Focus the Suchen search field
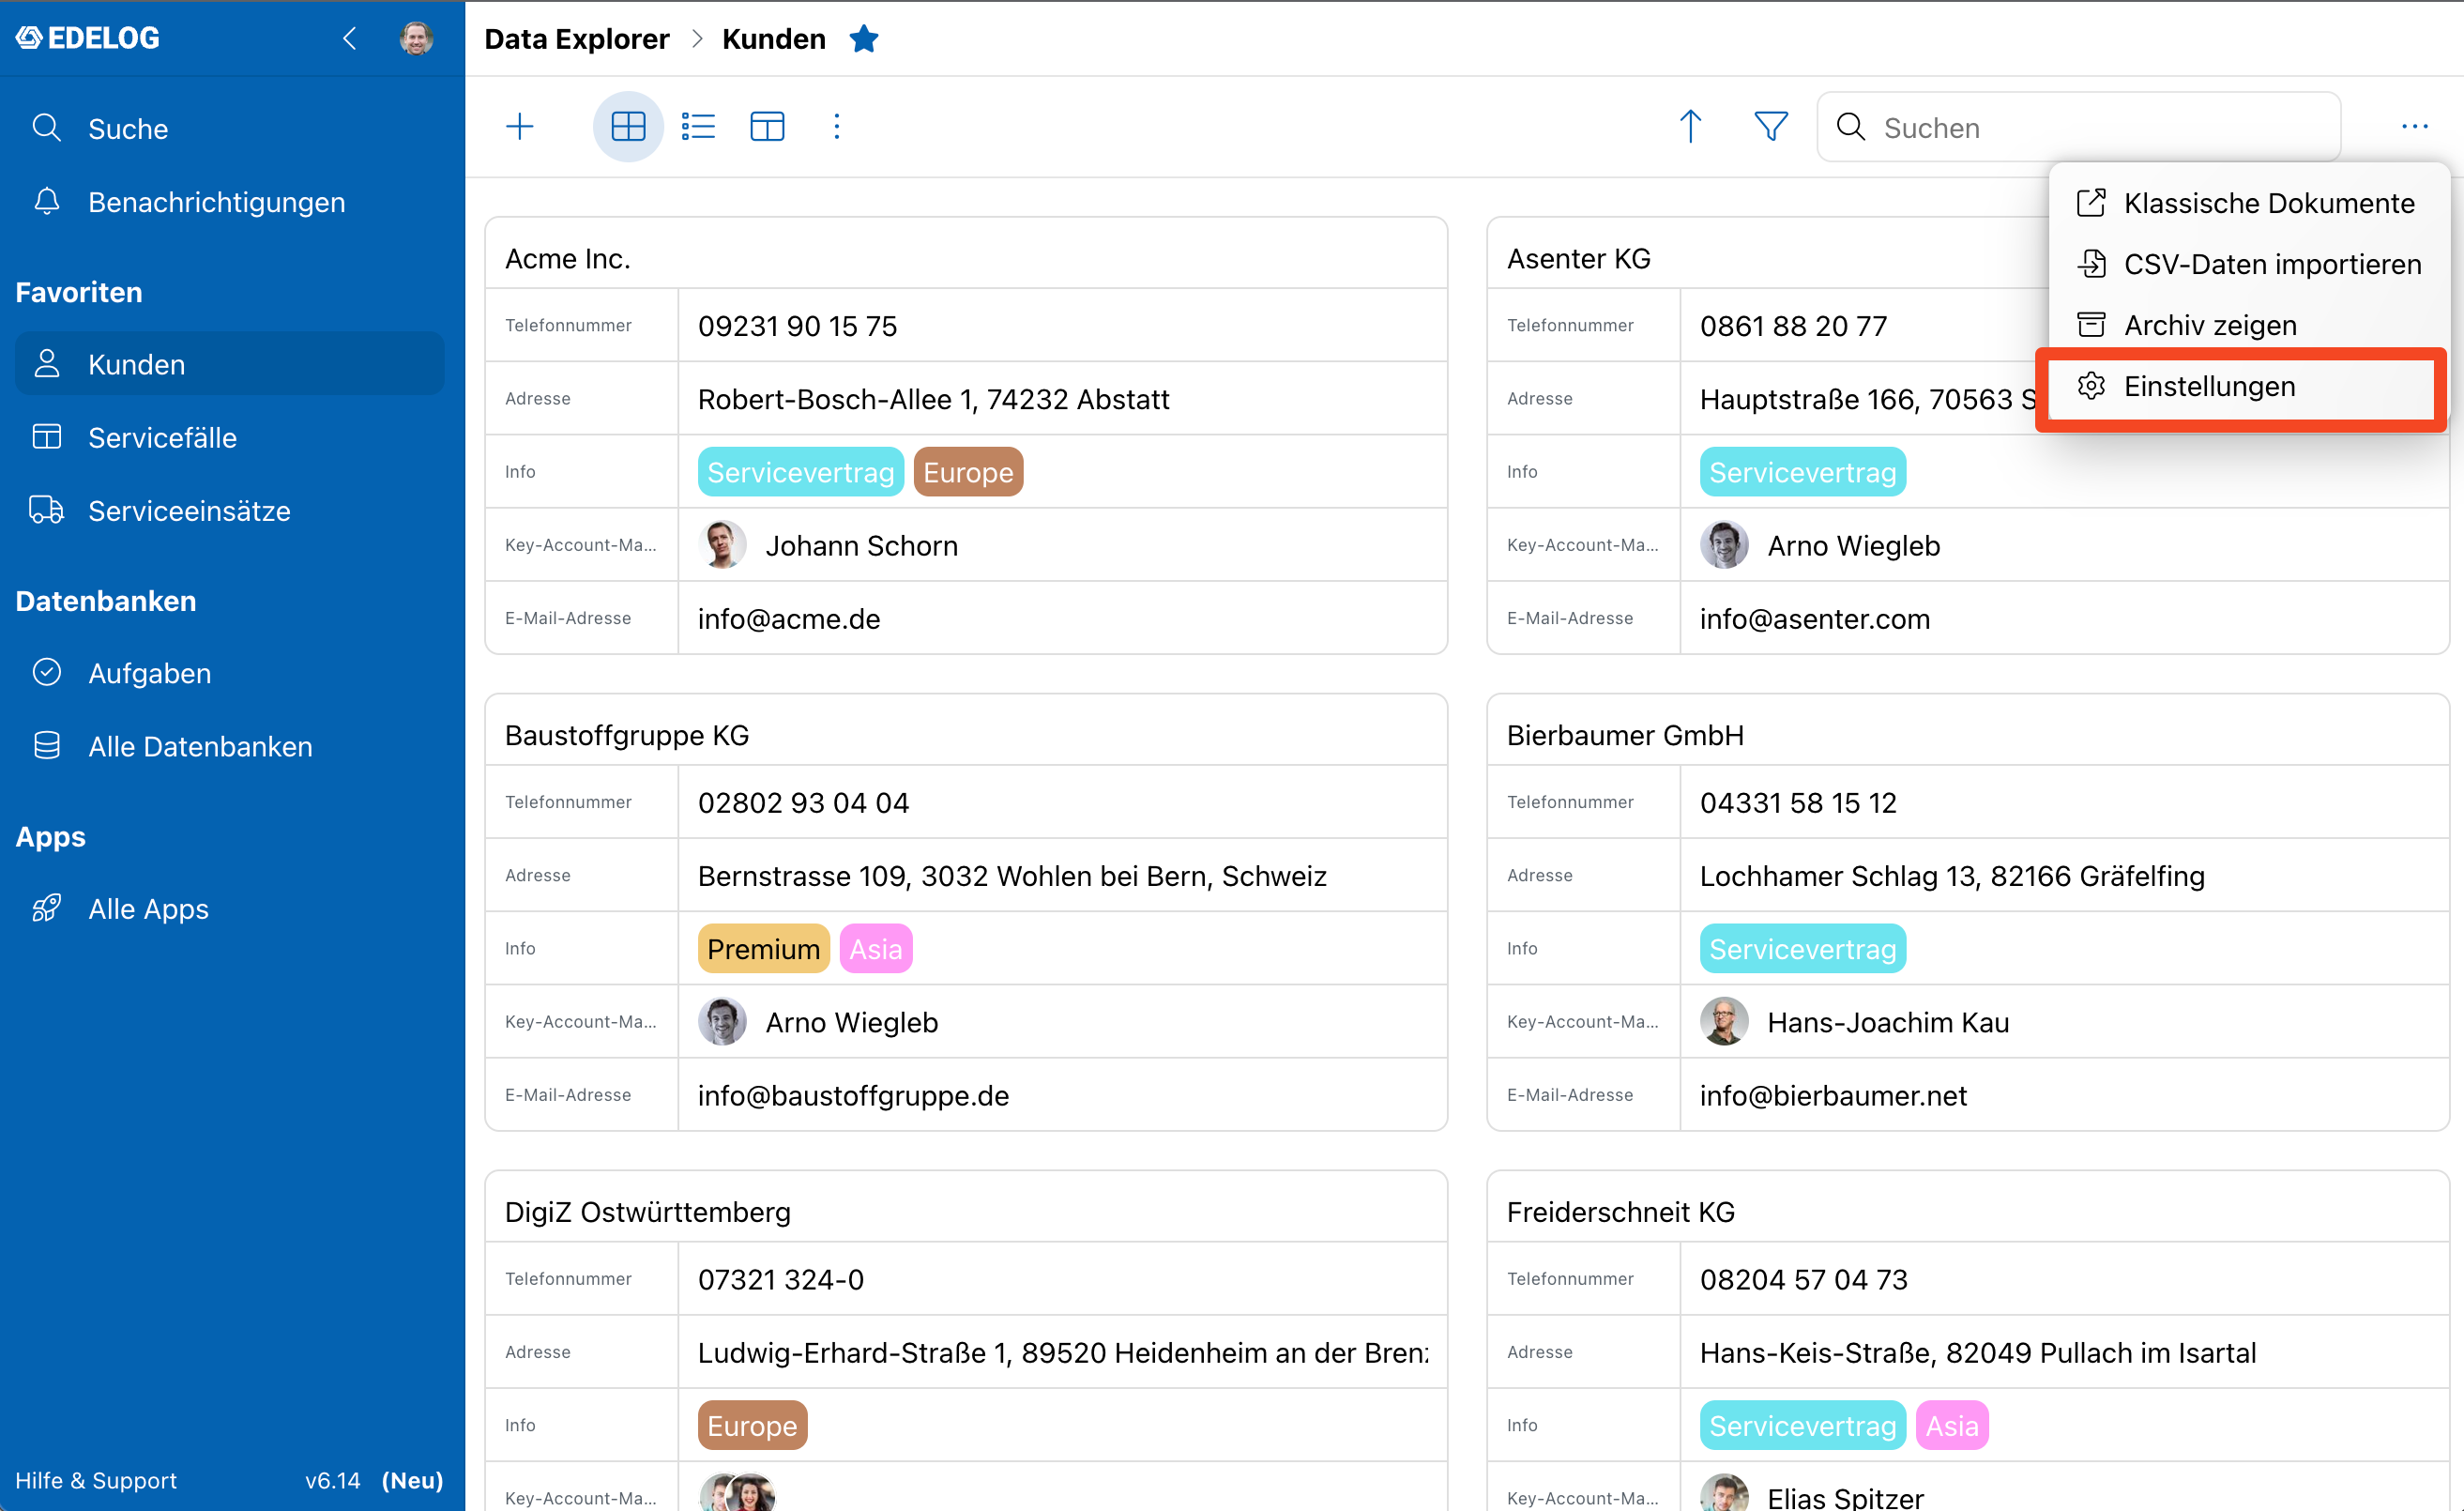2464x1511 pixels. pos(2078,127)
